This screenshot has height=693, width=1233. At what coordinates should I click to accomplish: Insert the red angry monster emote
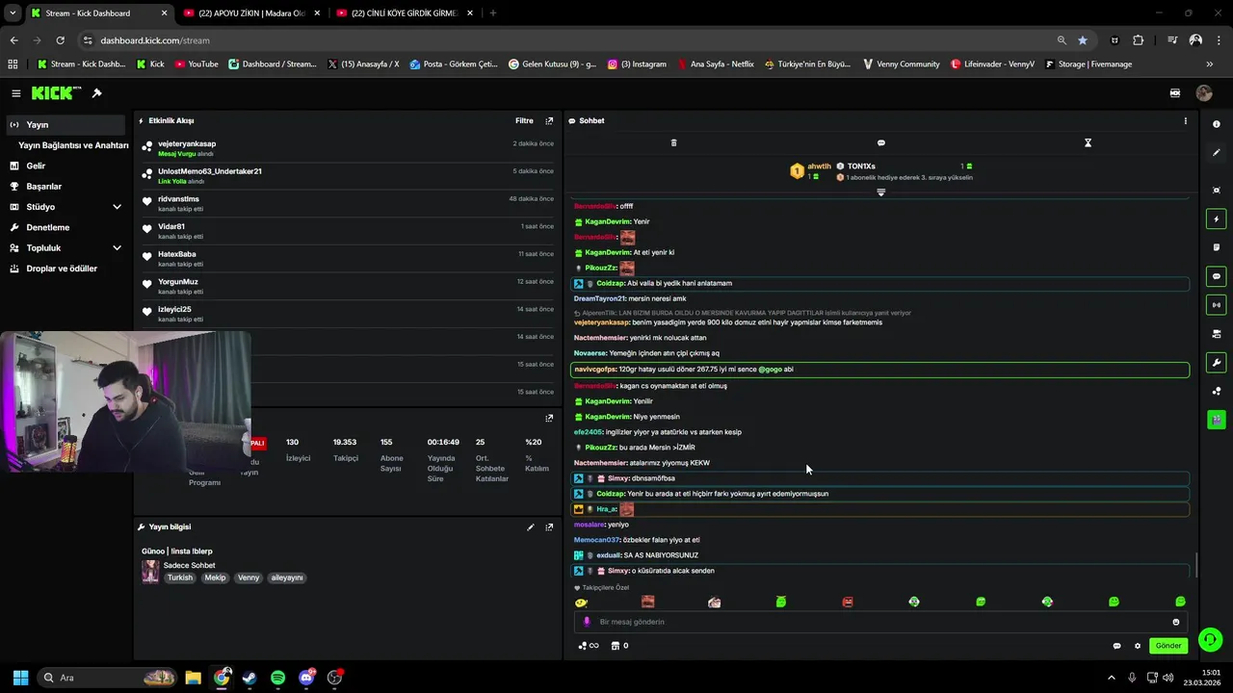tap(848, 603)
